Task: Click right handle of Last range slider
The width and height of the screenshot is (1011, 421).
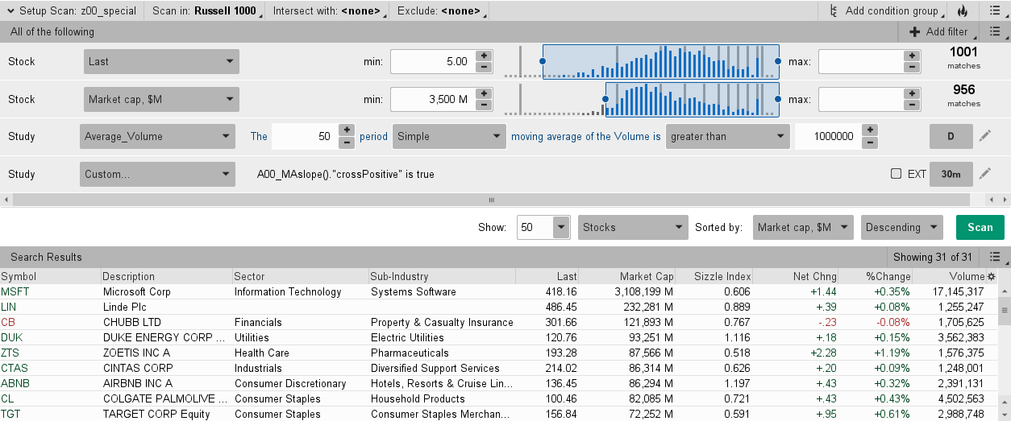Action: pos(778,61)
